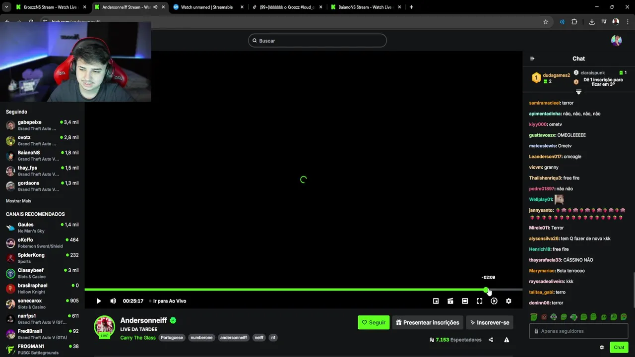The width and height of the screenshot is (635, 357).
Task: Open user profile avatar in Kick header
Action: click(x=616, y=41)
